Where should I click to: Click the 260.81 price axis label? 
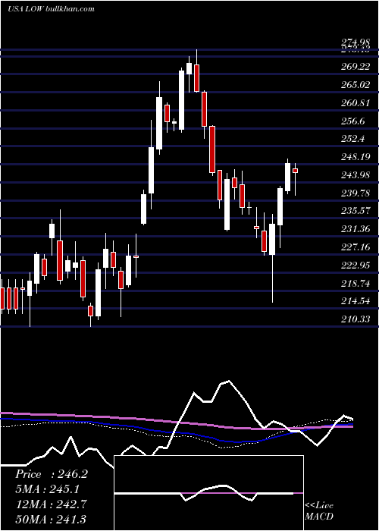point(356,103)
